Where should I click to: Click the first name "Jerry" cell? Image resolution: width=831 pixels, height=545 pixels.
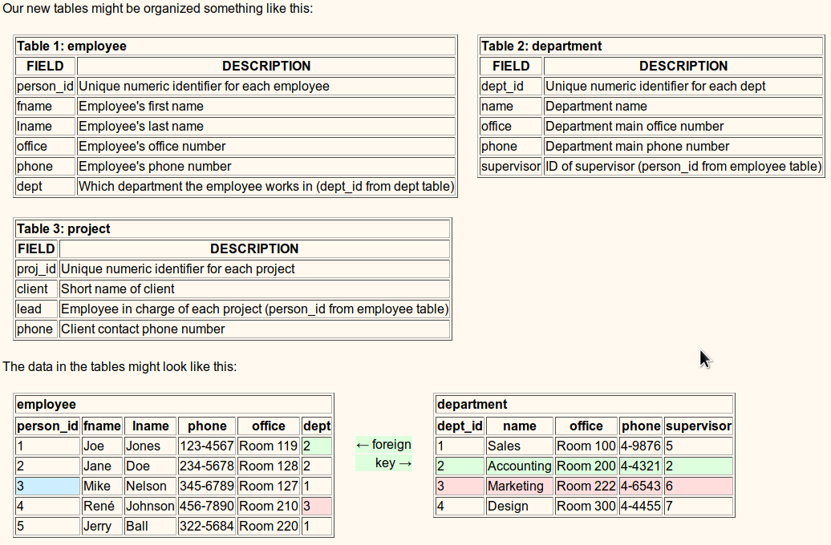pyautogui.click(x=101, y=527)
